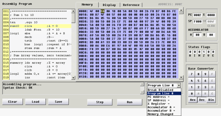
Task: Switch base converter to Bin mode
Action: (x=211, y=100)
